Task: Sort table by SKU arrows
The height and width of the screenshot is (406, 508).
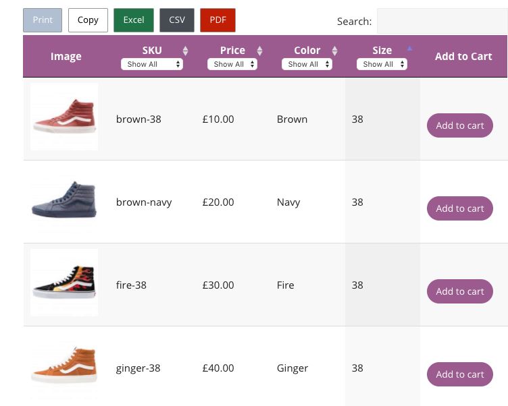Action: click(x=185, y=51)
